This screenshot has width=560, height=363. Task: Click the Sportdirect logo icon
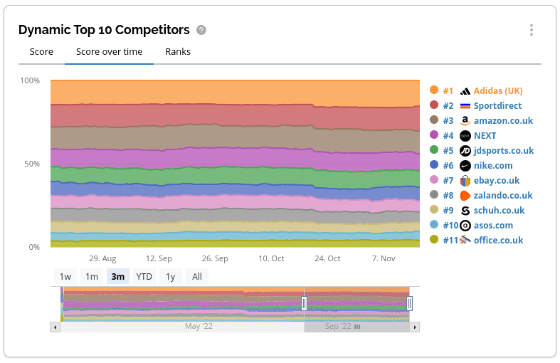tap(465, 106)
